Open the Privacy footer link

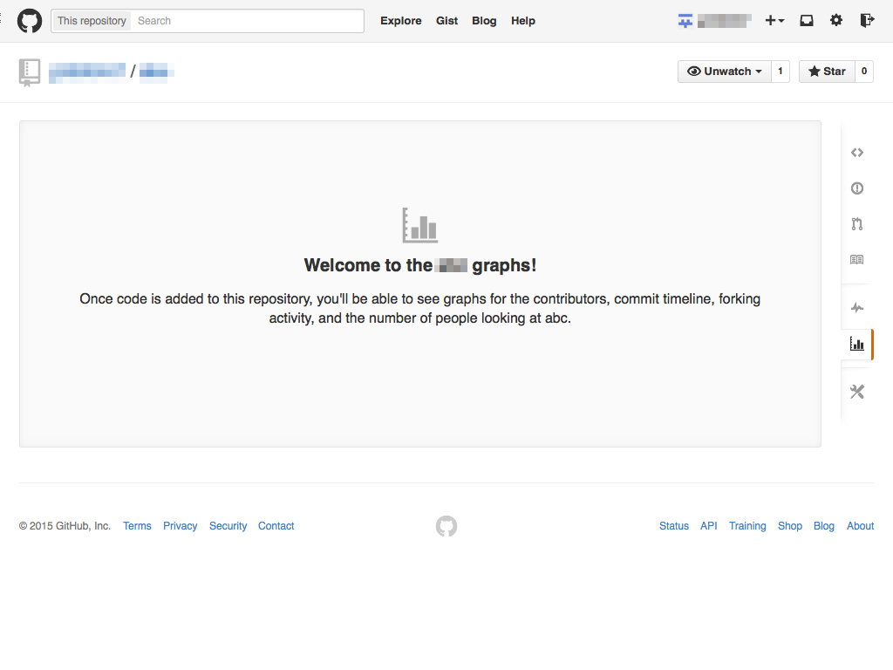180,526
